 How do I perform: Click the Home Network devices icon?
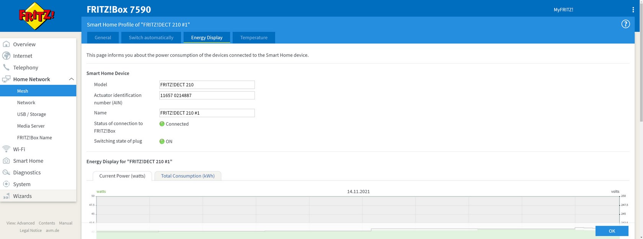click(x=6, y=79)
